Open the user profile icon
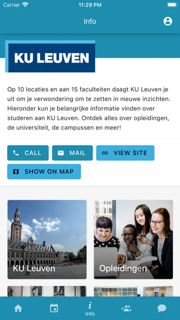Image resolution: width=180 pixels, height=320 pixels. coord(168,21)
